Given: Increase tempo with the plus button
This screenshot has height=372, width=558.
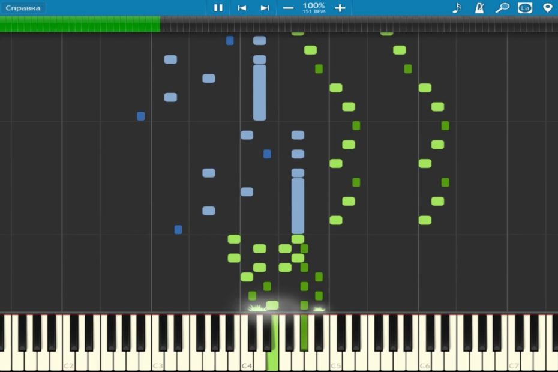Looking at the screenshot, I should point(340,8).
